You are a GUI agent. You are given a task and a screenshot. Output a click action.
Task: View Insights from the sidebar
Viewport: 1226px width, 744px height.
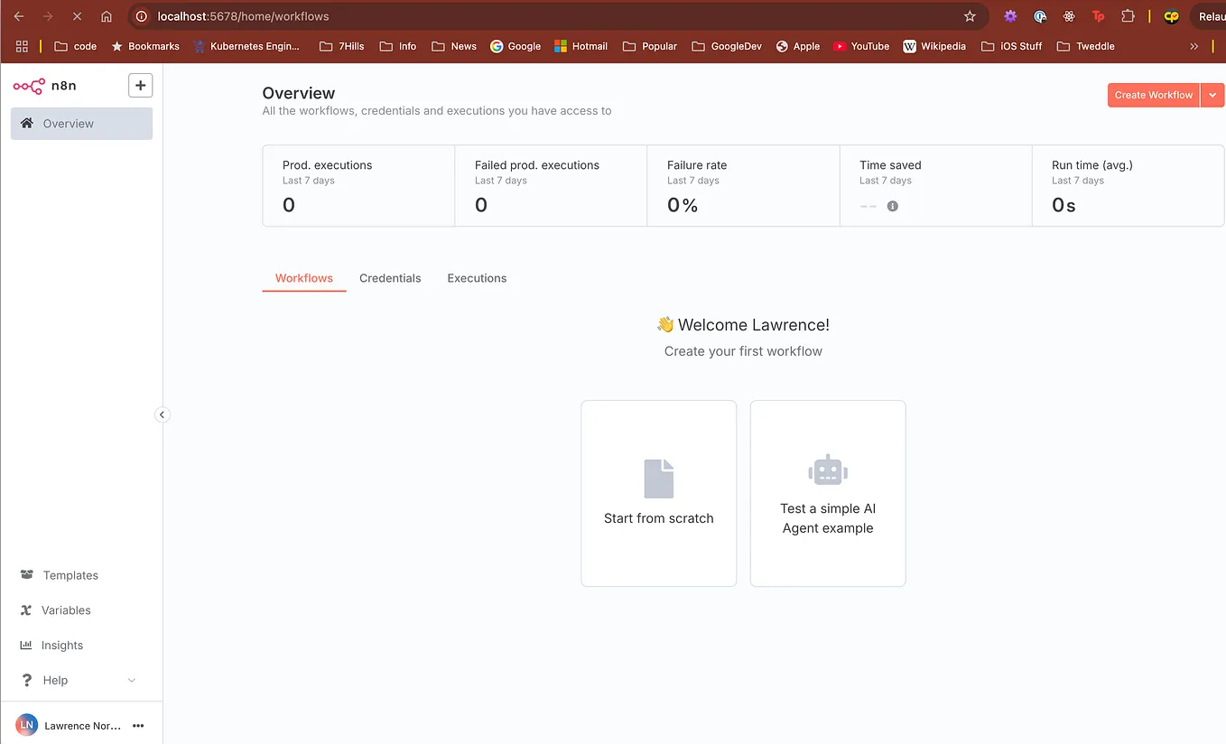point(60,645)
